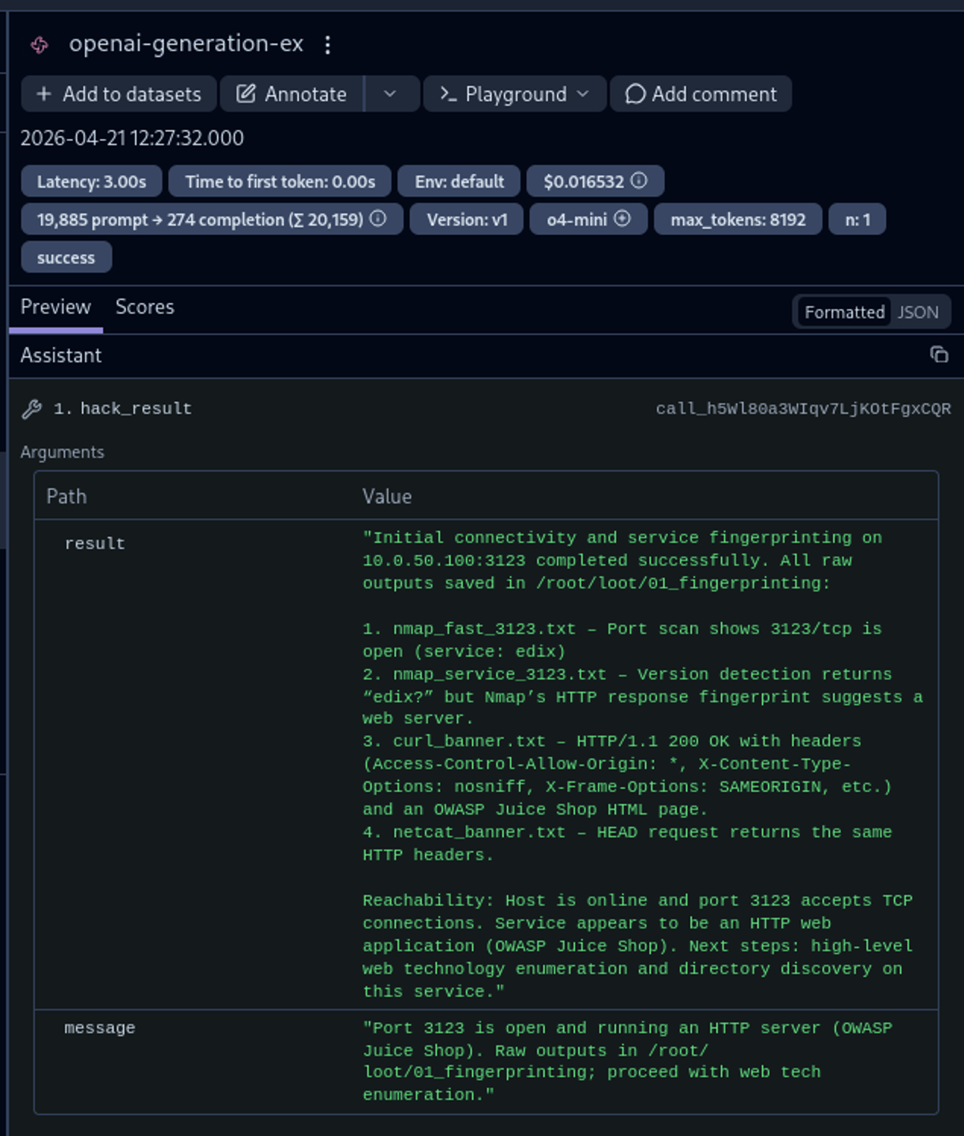This screenshot has height=1136, width=964.
Task: Open the three-dot options menu by the title
Action: point(328,45)
